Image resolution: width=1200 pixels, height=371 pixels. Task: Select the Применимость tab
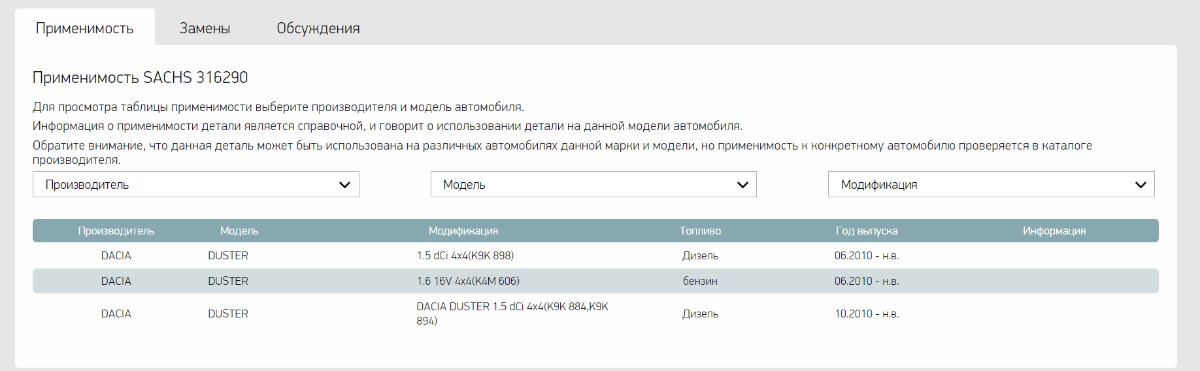(x=85, y=28)
